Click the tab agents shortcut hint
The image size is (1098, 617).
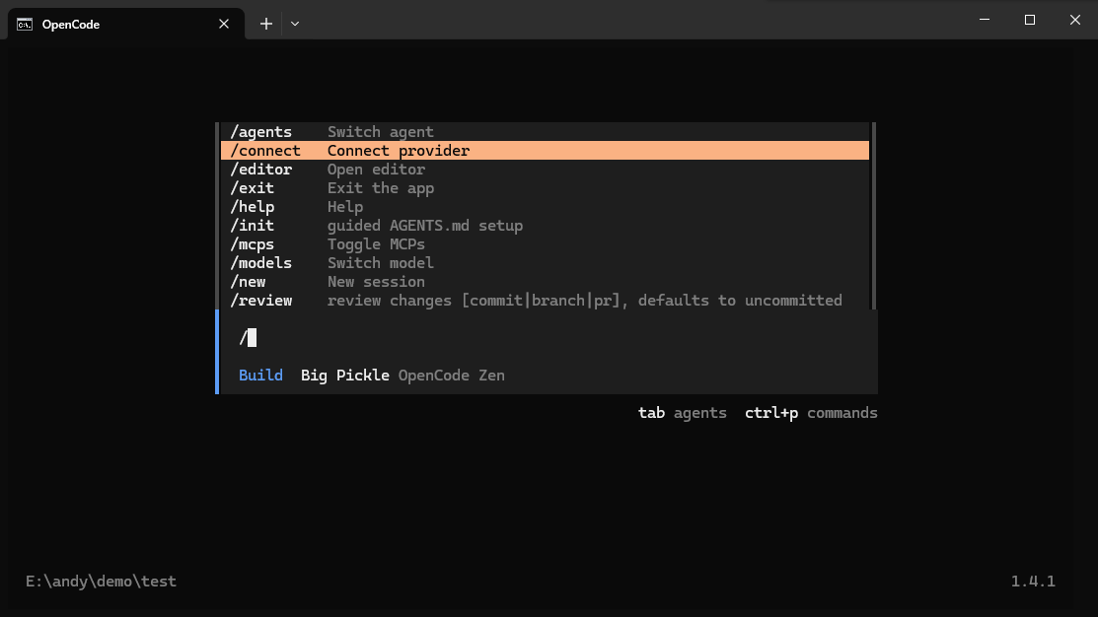click(682, 413)
